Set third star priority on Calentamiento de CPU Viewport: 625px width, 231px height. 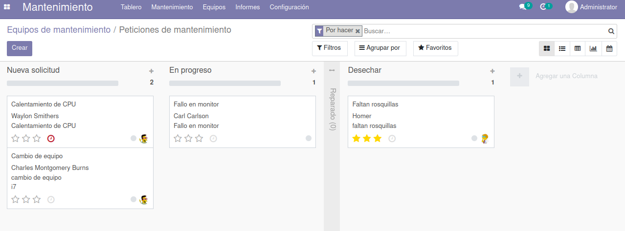[37, 139]
